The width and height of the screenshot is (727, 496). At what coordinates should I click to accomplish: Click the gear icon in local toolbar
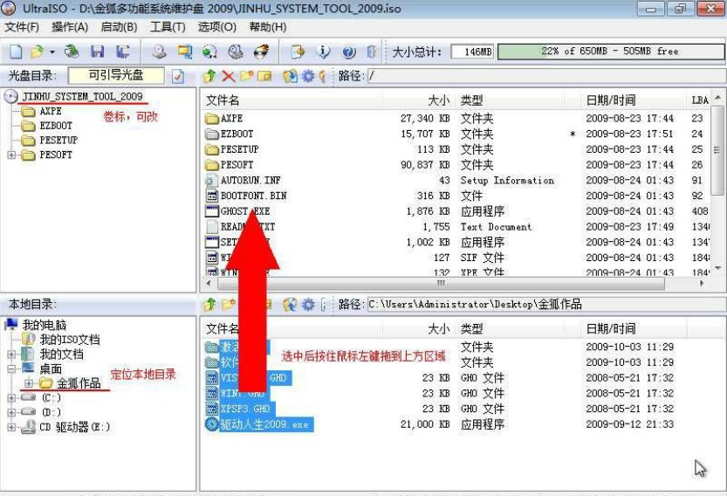pyautogui.click(x=308, y=305)
